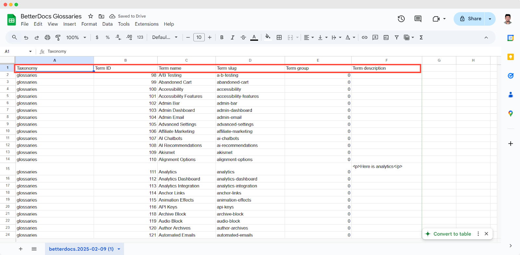Open Google Contacts side panel
This screenshot has width=520, height=255.
(511, 95)
